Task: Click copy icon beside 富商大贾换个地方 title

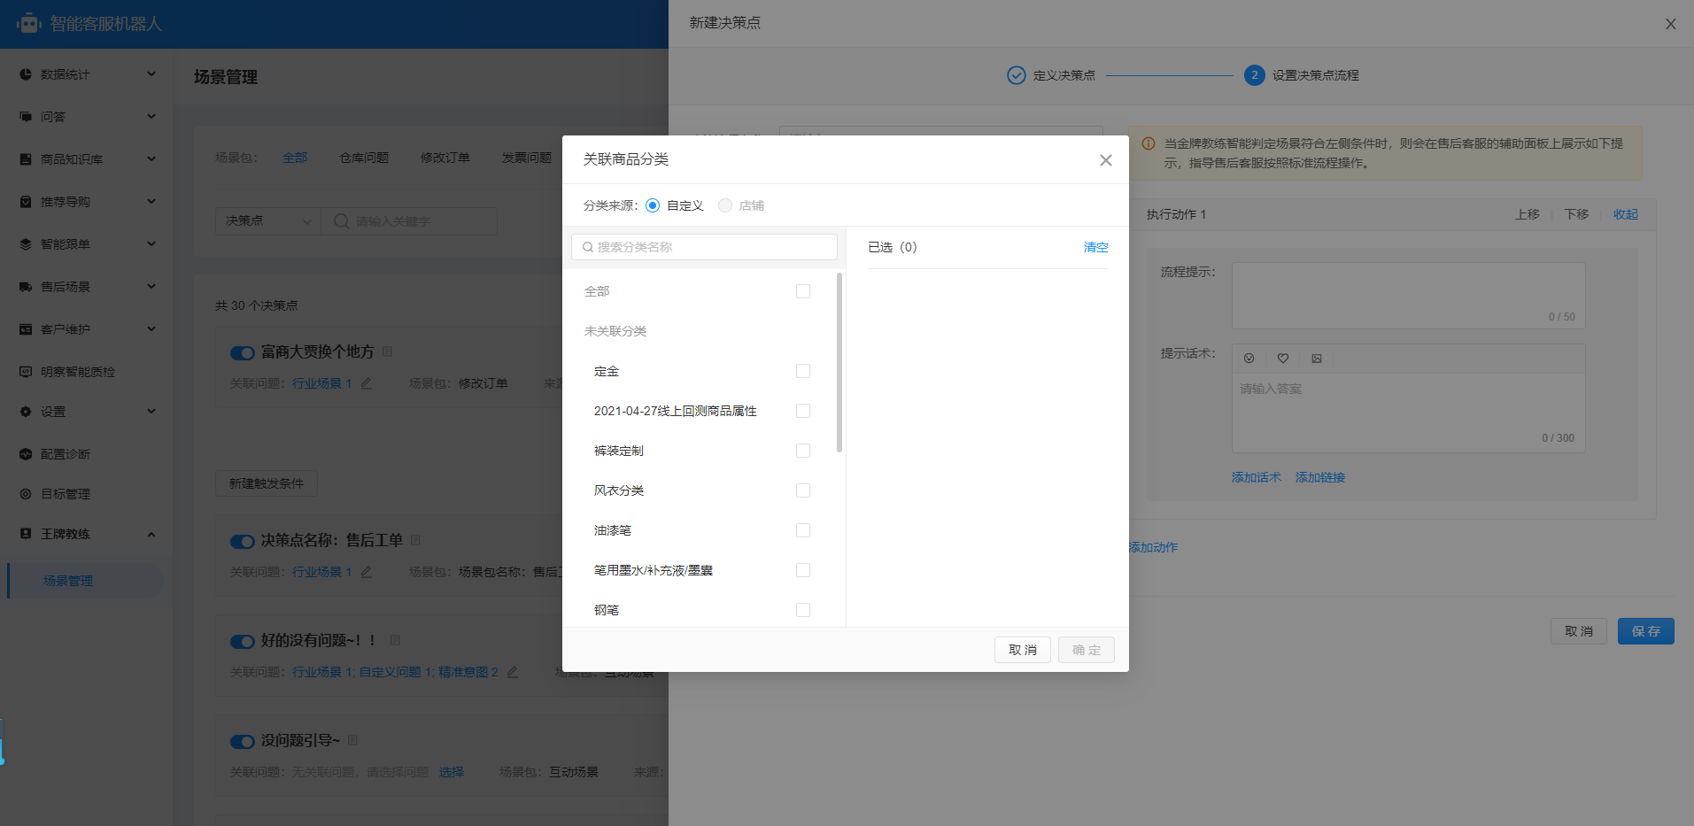Action: coord(387,351)
